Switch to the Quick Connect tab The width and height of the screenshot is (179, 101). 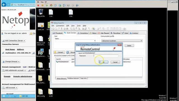pyautogui.click(x=70, y=33)
